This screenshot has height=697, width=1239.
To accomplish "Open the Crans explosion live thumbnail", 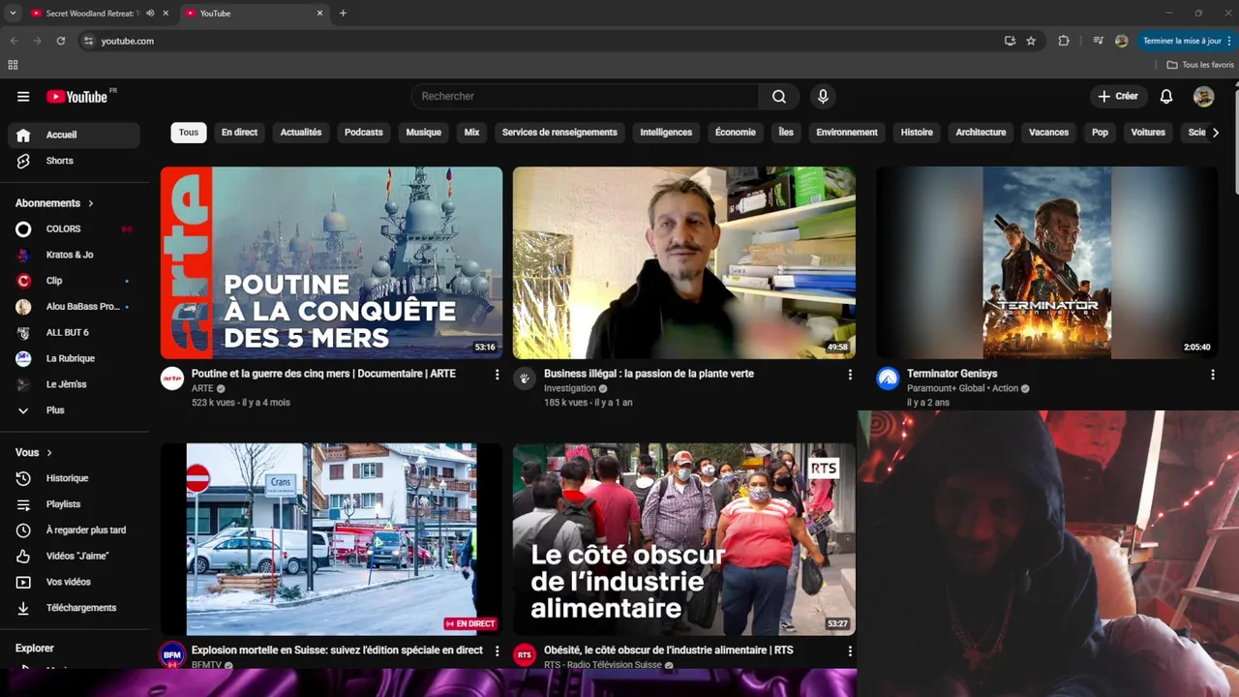I will tap(331, 539).
